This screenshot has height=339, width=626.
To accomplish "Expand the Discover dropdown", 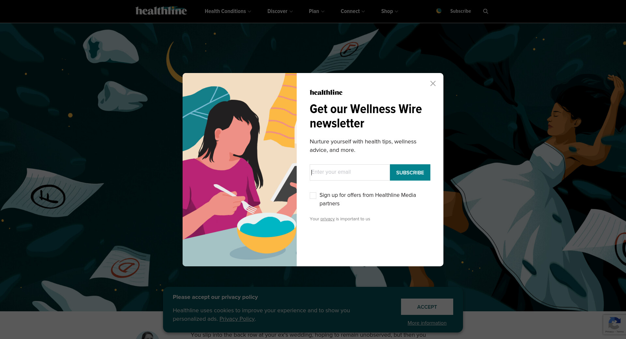I will 280,11.
